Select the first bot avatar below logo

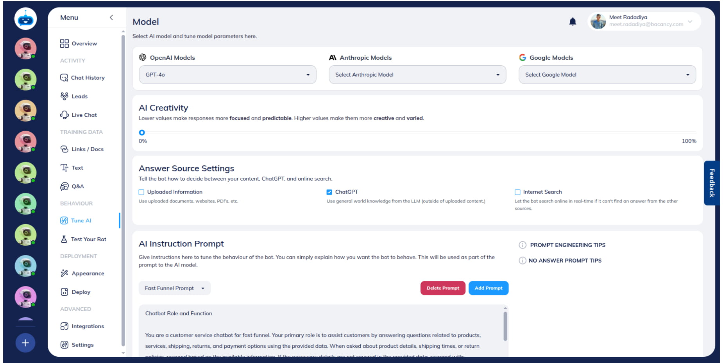[x=25, y=48]
